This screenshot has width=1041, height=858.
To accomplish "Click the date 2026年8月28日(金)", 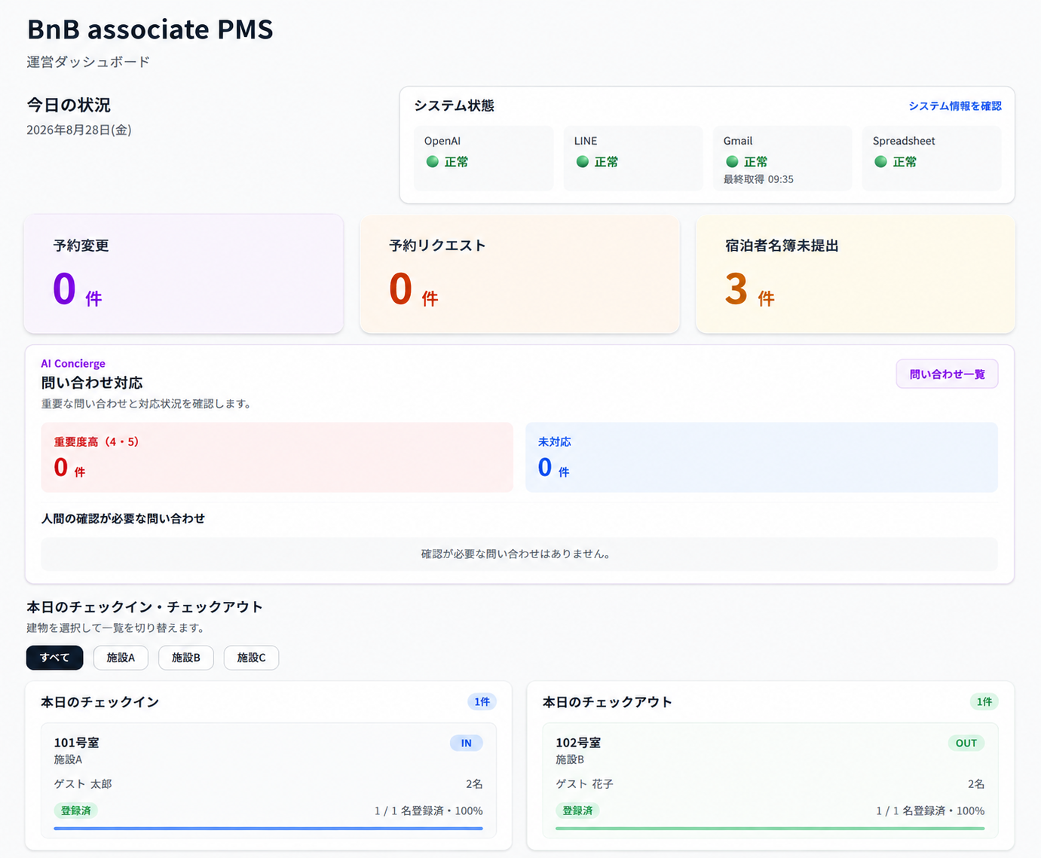I will (79, 130).
